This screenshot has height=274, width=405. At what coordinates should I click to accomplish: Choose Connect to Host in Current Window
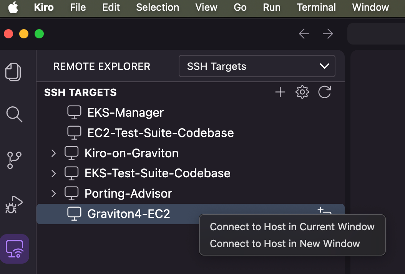(292, 227)
